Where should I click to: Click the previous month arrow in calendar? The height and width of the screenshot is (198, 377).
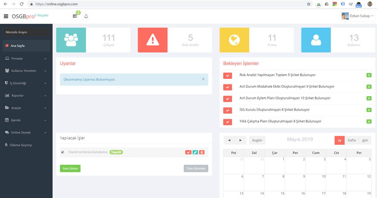pos(229,140)
